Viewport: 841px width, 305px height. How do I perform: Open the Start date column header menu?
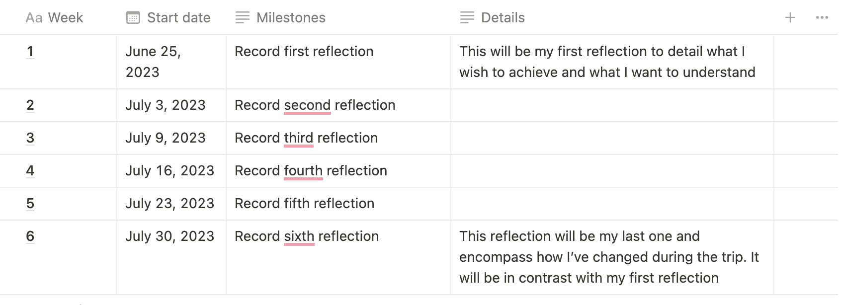178,18
